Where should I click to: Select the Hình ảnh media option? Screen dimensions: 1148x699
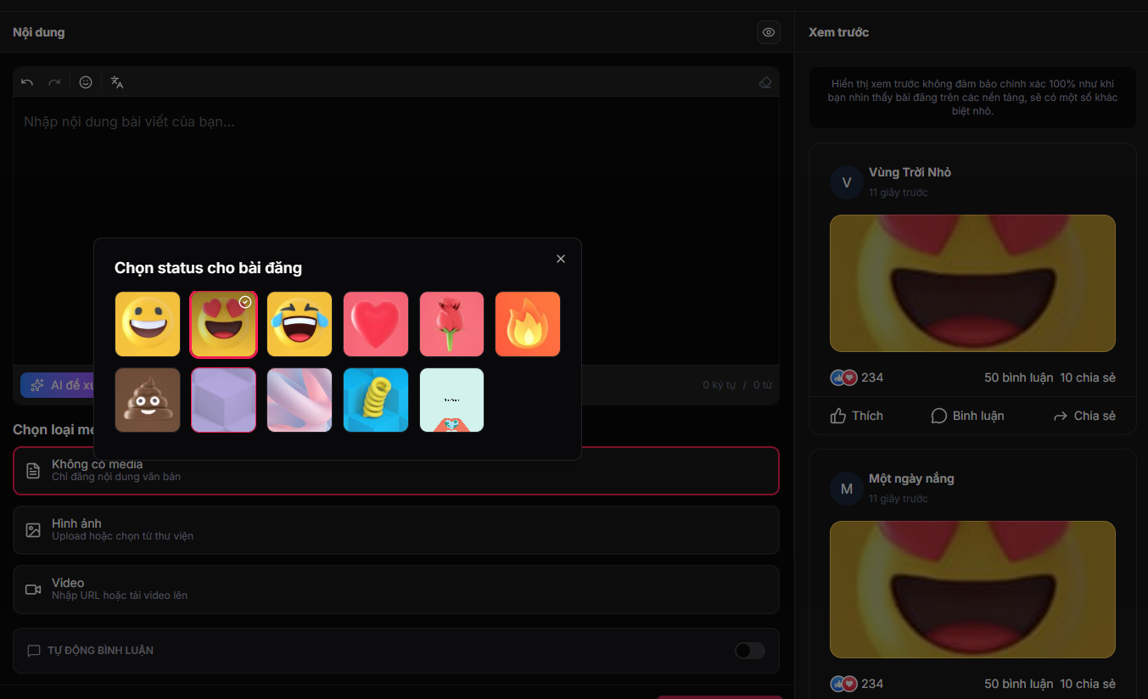click(x=395, y=530)
